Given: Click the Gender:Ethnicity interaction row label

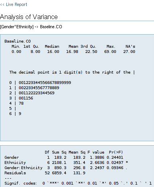Looking at the screenshot, I should (x=23, y=168).
